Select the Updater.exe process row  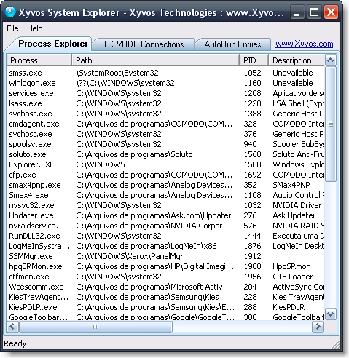pyautogui.click(x=165, y=215)
